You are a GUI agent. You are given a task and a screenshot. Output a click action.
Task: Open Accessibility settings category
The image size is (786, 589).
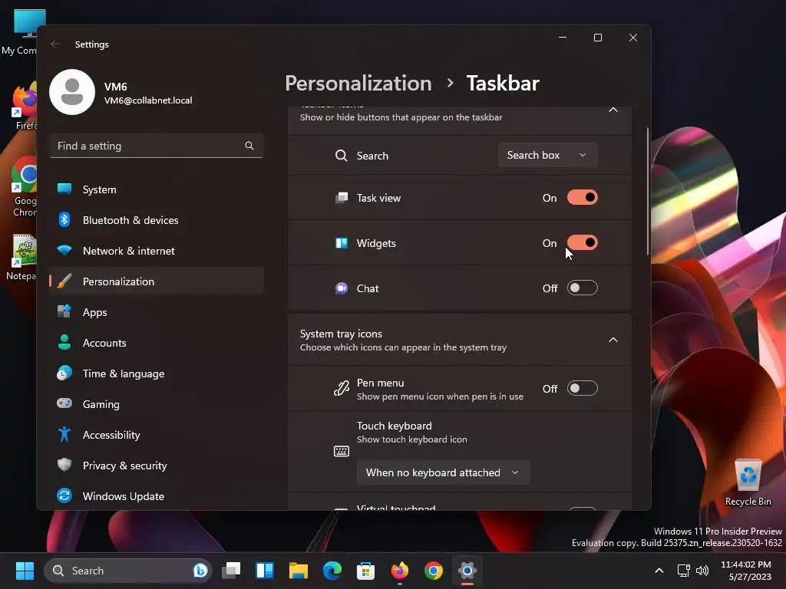tap(157, 435)
